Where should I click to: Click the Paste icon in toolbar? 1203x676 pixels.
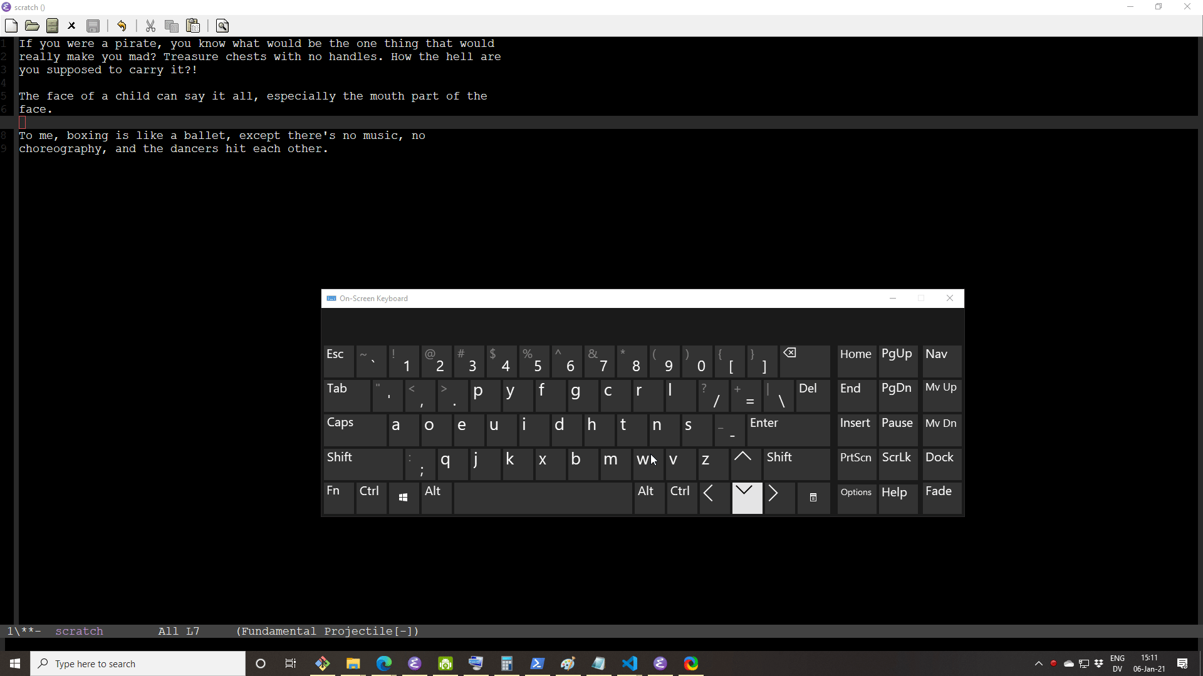pos(192,26)
